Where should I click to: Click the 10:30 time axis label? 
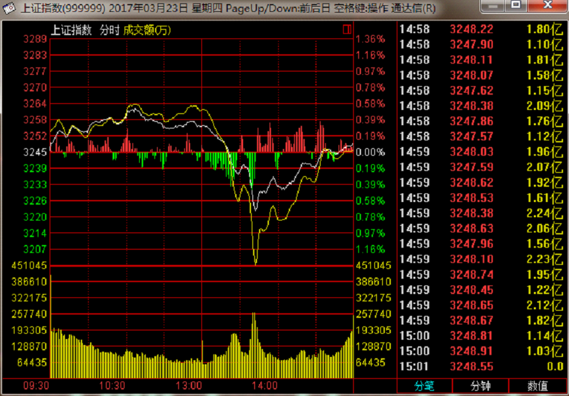pyautogui.click(x=112, y=386)
